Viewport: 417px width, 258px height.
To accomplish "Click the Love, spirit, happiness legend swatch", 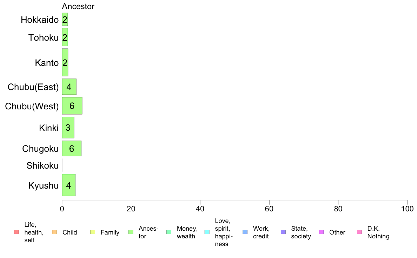I will 207,232.
